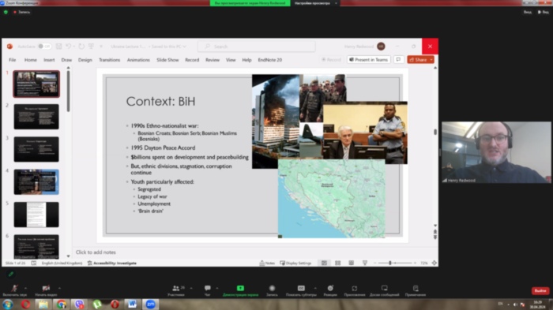Unmute audio in Zoom toolbar
553x310 pixels.
(14, 290)
